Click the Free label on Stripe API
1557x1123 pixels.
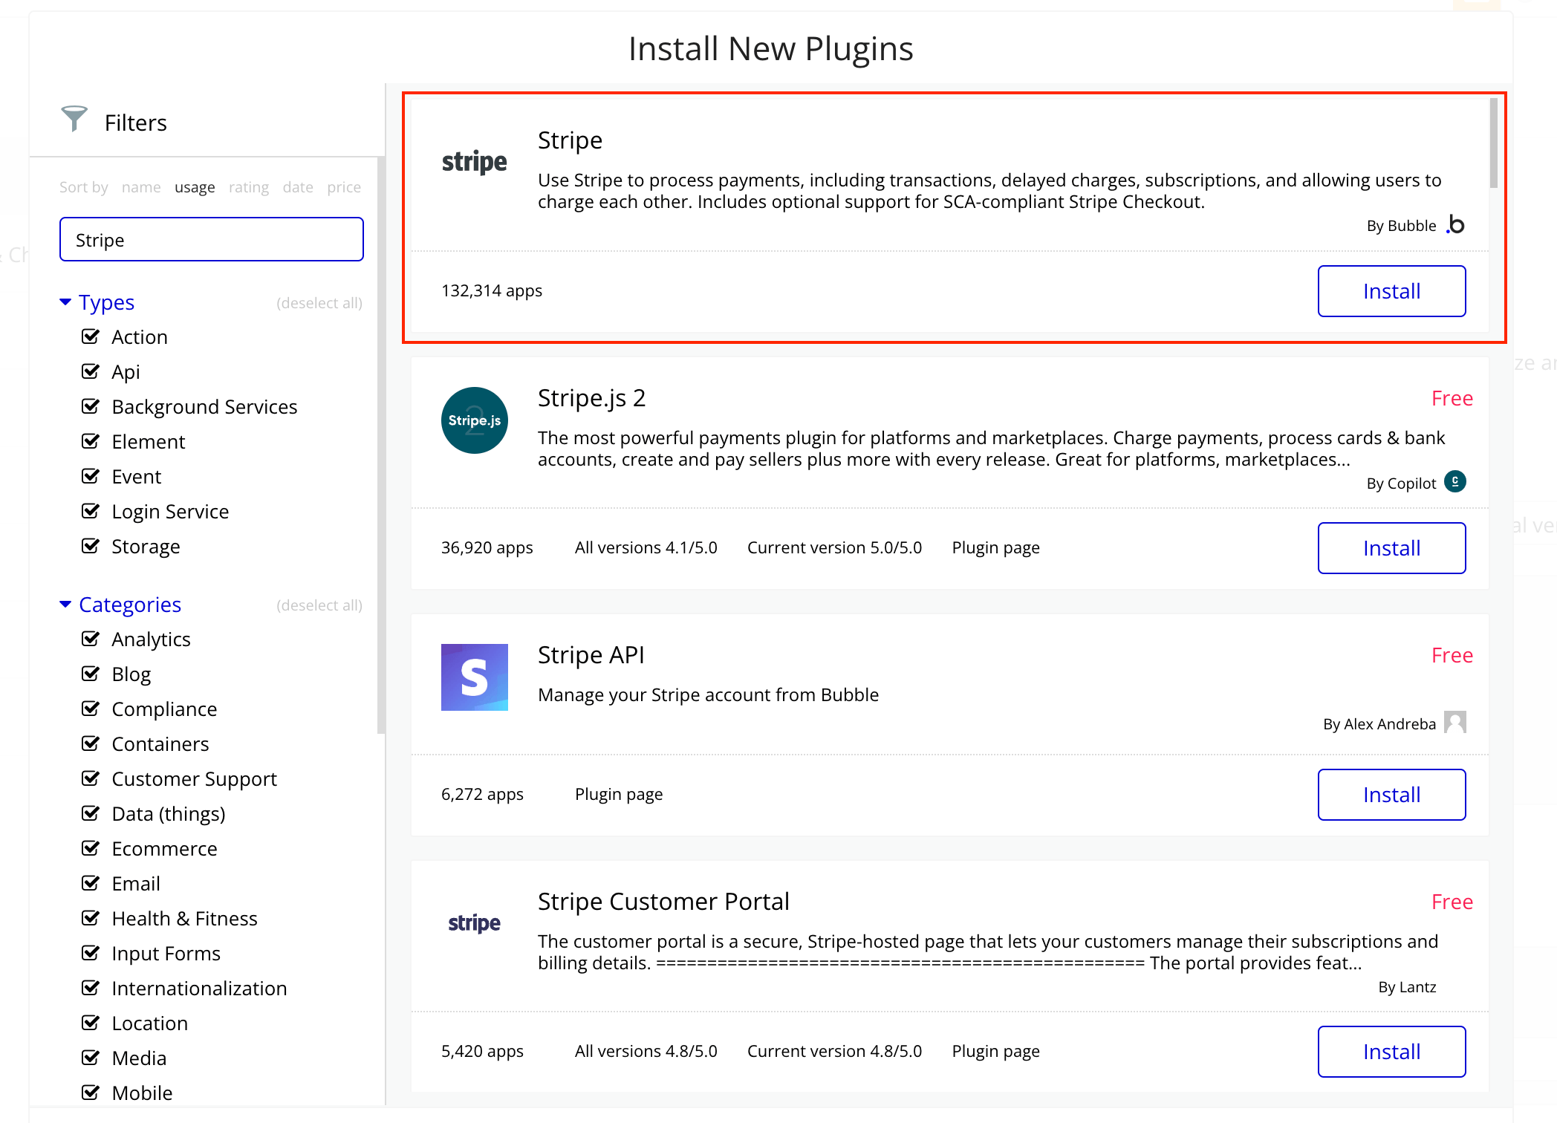[x=1452, y=655]
